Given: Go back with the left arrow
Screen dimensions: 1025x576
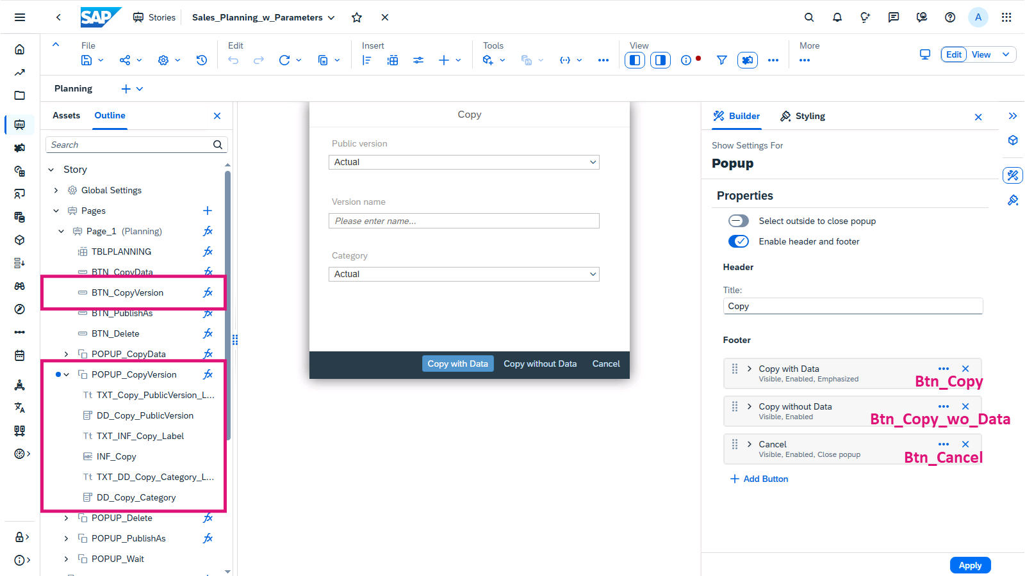Looking at the screenshot, I should tap(58, 17).
